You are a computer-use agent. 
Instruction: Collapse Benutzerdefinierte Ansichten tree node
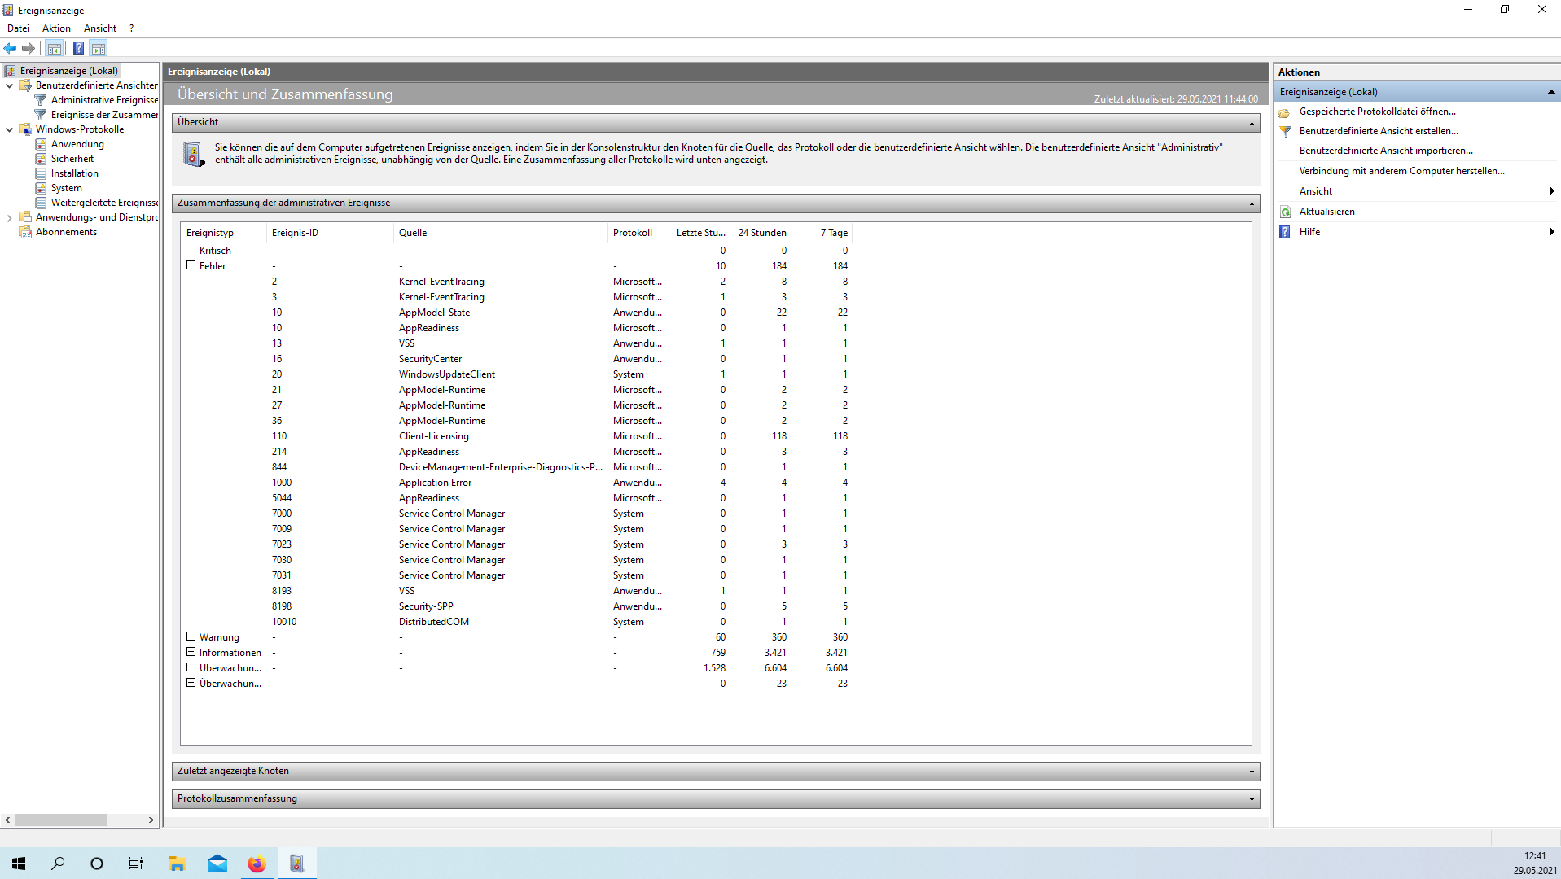(9, 85)
